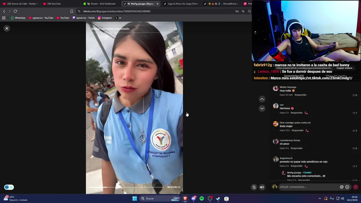The image size is (361, 203).
Task: Click the 'Buscar contenido relacionado' search field
Action: point(130,29)
